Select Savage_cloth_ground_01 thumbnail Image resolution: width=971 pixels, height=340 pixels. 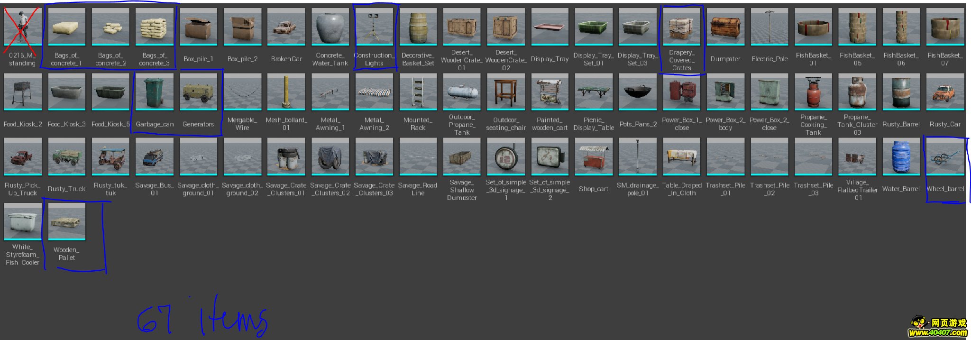click(199, 156)
